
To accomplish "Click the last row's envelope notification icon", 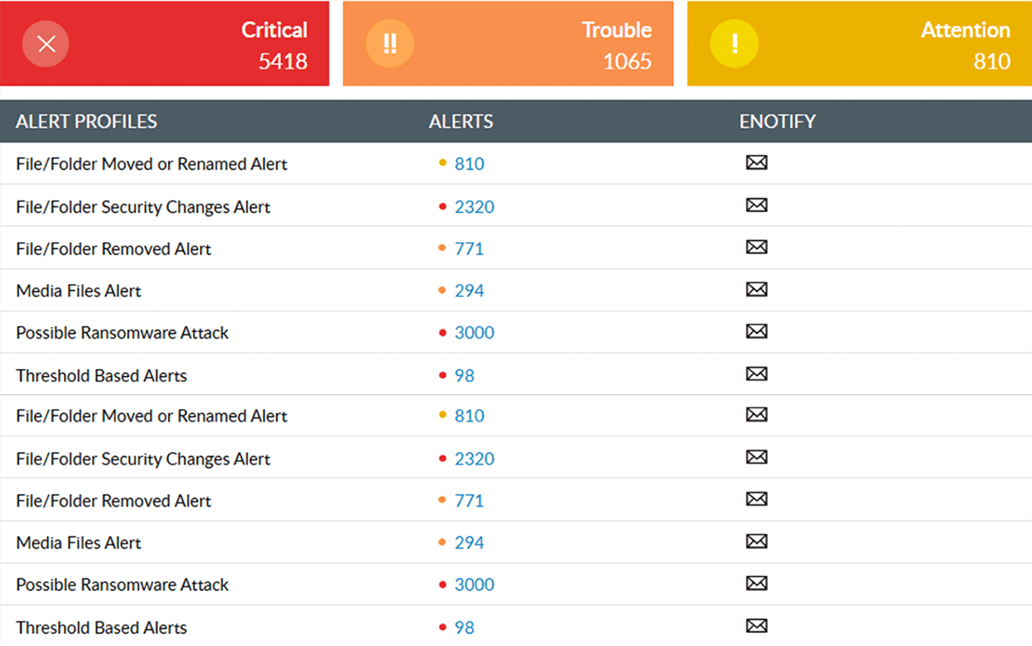I will click(756, 626).
